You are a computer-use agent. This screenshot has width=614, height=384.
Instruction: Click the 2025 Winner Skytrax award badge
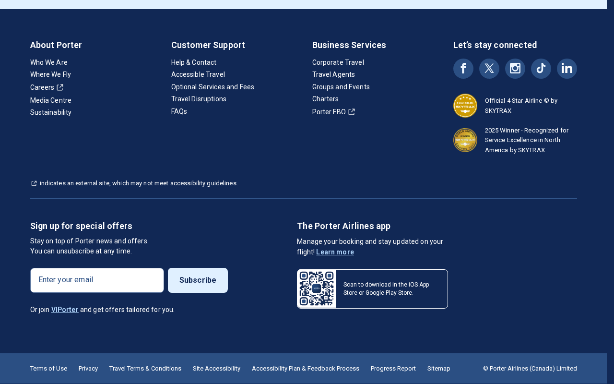click(465, 140)
